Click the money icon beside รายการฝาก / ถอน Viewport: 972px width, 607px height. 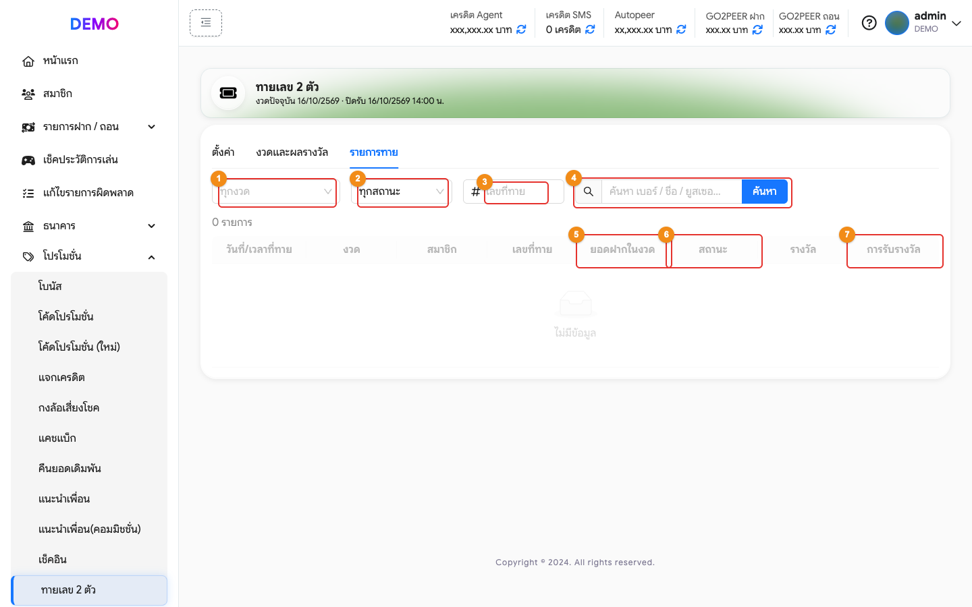tap(28, 127)
